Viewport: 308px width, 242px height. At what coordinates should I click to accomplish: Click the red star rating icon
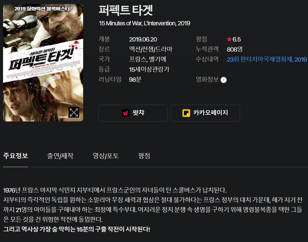[229, 39]
